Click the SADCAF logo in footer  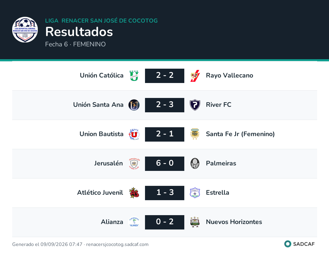pyautogui.click(x=299, y=244)
